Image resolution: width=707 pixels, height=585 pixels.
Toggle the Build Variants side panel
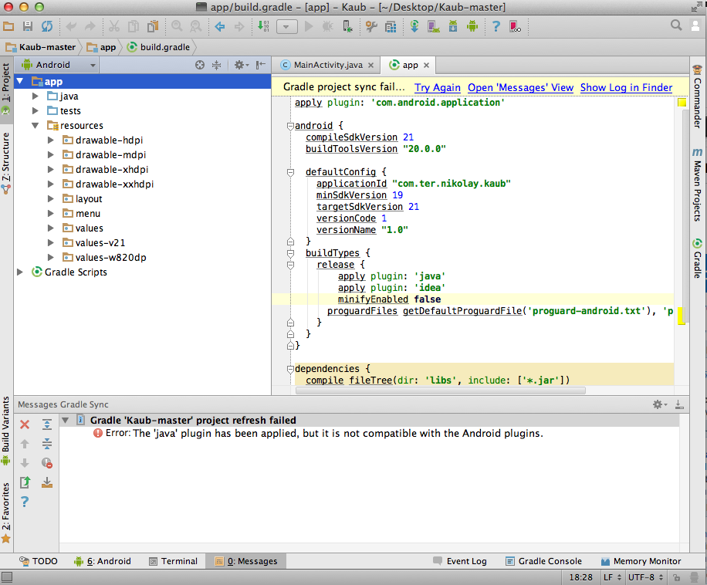pyautogui.click(x=5, y=431)
